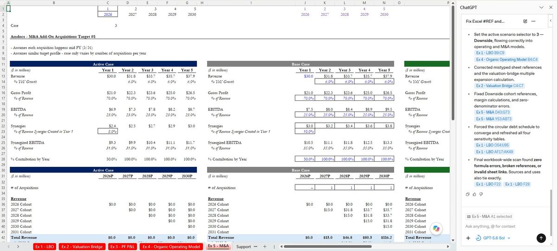Image resolution: width=557 pixels, height=251 pixels.
Task: Open sheet tab options vertical dots
Action: coord(274,246)
